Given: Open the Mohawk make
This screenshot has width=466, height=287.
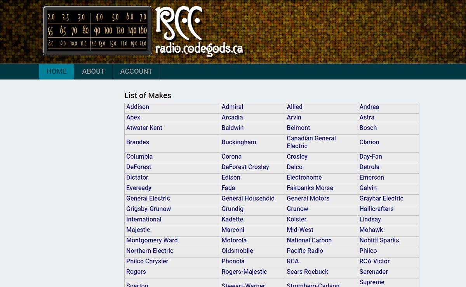Looking at the screenshot, I should tap(371, 230).
